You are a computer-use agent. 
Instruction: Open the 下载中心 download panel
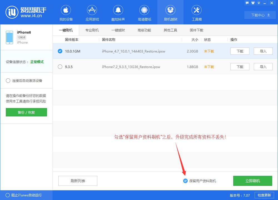260,15
